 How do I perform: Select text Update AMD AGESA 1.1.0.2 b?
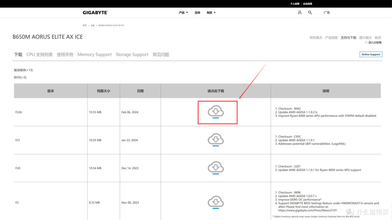point(298,112)
